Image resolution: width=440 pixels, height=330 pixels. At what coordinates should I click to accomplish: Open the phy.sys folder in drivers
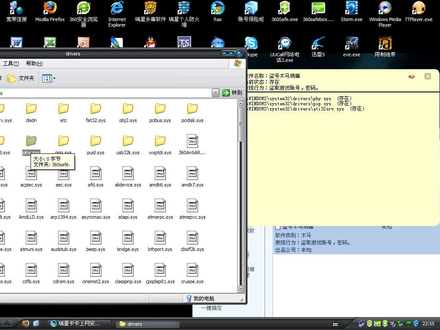click(x=31, y=141)
